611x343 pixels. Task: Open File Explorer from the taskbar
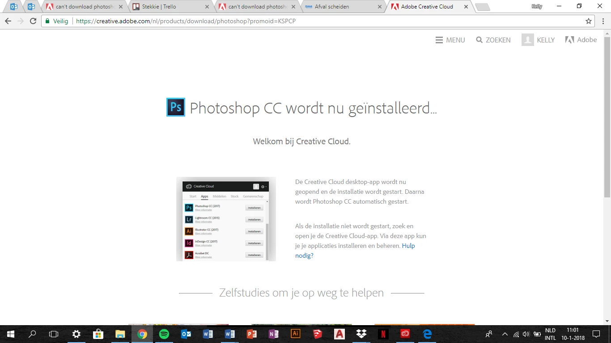120,334
